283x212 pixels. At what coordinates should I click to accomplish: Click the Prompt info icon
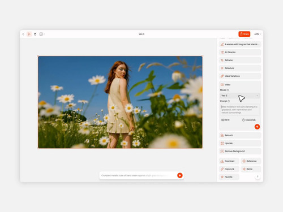click(229, 101)
